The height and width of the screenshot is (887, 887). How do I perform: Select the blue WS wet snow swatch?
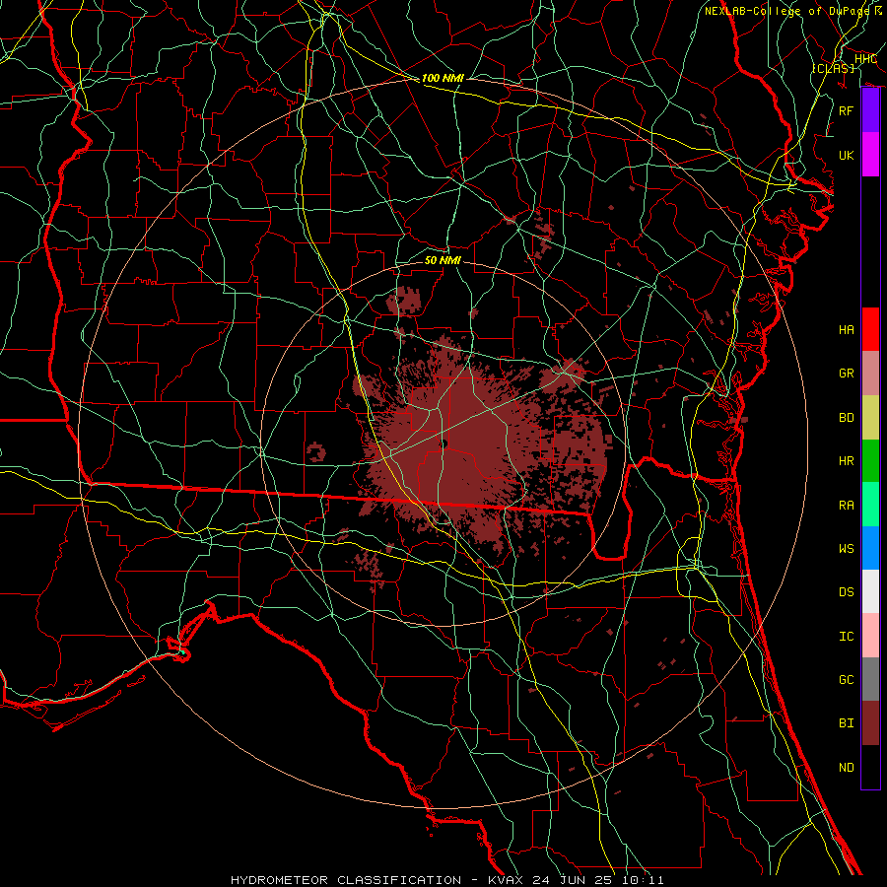pyautogui.click(x=870, y=548)
